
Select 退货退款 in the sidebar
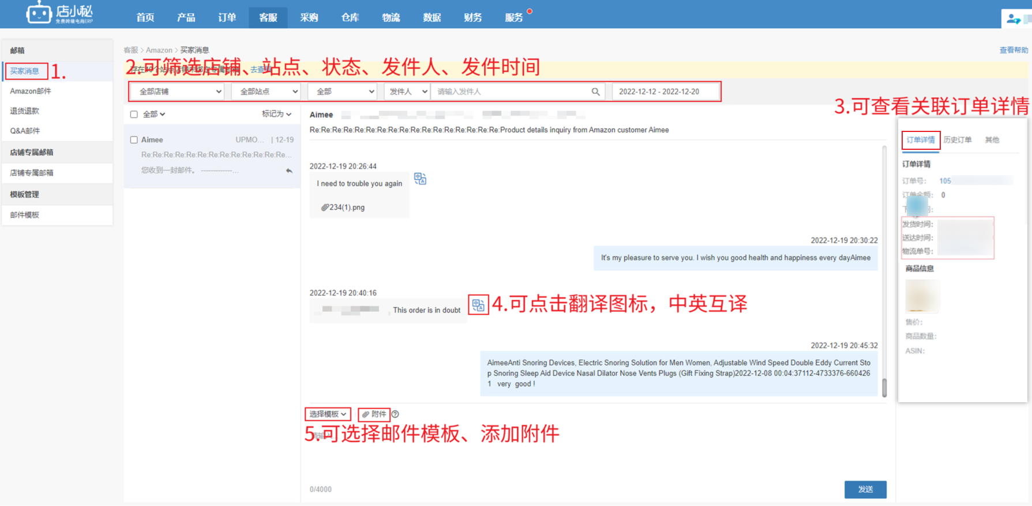point(25,111)
